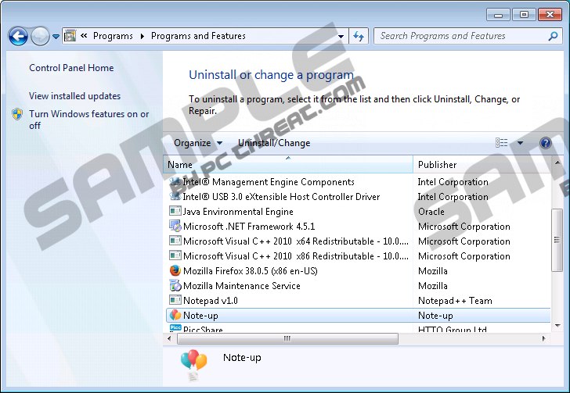
Task: Refresh the Programs and Features view
Action: tap(359, 36)
